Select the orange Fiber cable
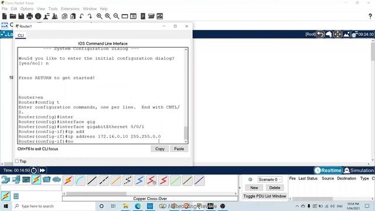The image size is (375, 211). tap(116, 181)
